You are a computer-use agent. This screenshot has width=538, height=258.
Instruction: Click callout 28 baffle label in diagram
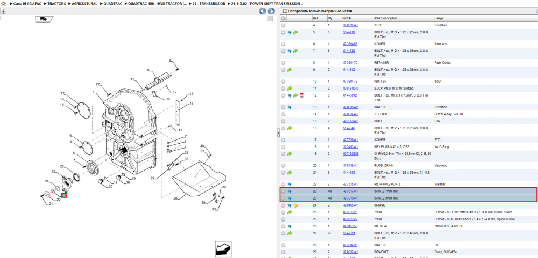pos(175,198)
